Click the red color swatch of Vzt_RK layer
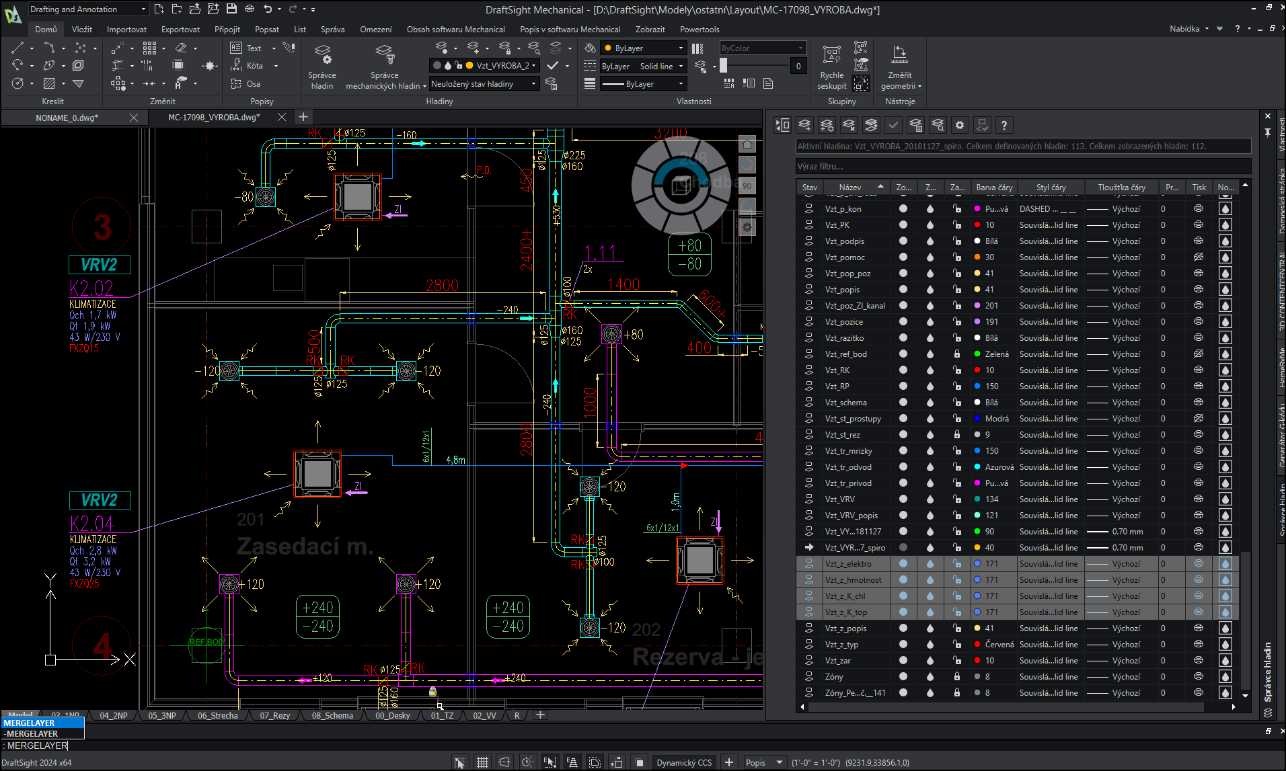This screenshot has height=771, width=1286. pyautogui.click(x=977, y=370)
